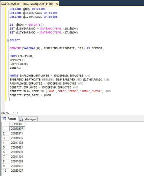
Task: Click the Results grid icon
Action: coord(4,119)
